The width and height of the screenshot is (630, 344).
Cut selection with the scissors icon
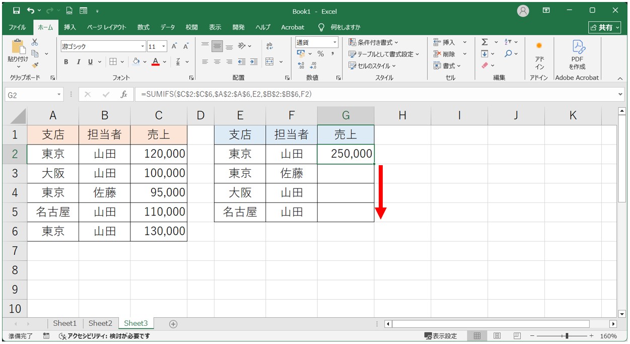click(35, 43)
